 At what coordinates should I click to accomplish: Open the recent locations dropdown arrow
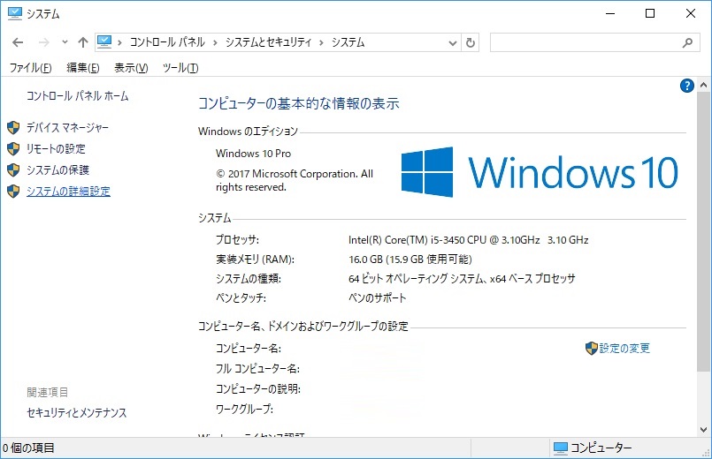point(65,42)
